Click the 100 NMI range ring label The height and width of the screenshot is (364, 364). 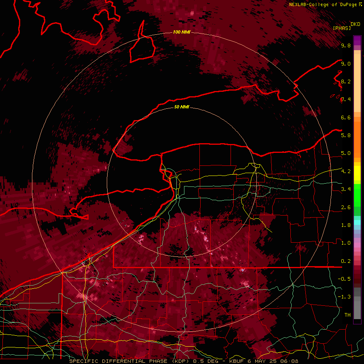182,32
